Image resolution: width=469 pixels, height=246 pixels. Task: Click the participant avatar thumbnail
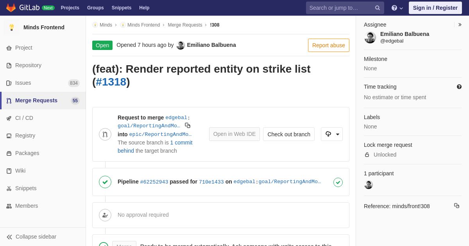click(x=369, y=185)
